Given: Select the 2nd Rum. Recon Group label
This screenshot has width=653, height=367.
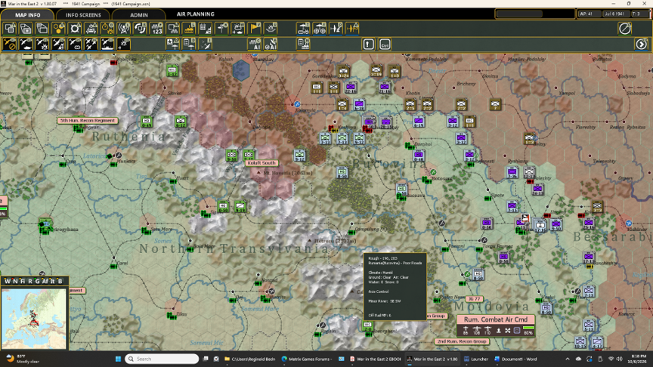Looking at the screenshot, I should click(462, 341).
